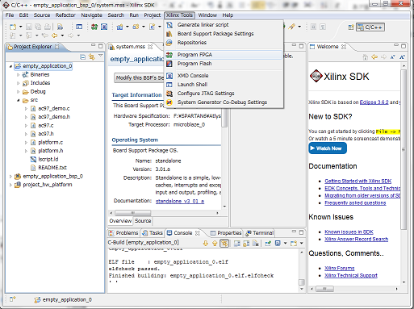The image size is (414, 309).
Task: Expand the Includes node
Action: [19, 83]
